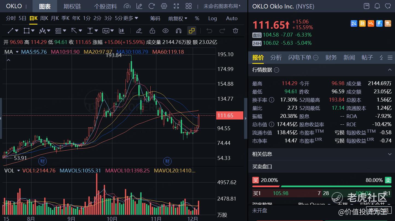Switch to the 期权链 tab
Viewport: 395px width, 221px height.
click(72, 6)
